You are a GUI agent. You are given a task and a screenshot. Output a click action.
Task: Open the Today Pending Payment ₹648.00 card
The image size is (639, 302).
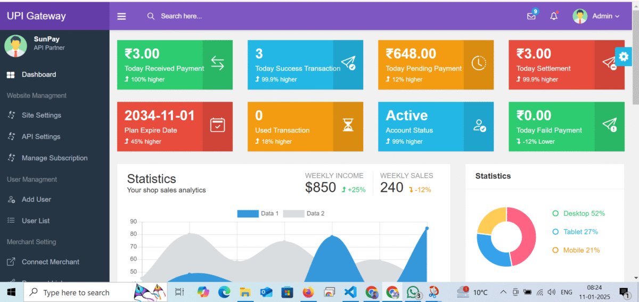(x=436, y=64)
